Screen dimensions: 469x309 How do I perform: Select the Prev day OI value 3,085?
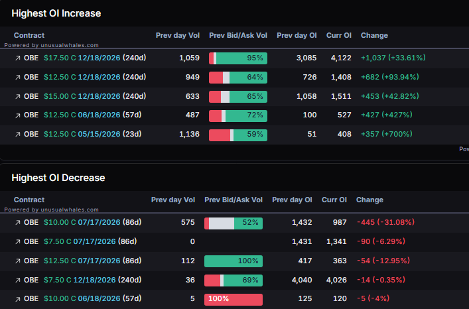pyautogui.click(x=306, y=58)
